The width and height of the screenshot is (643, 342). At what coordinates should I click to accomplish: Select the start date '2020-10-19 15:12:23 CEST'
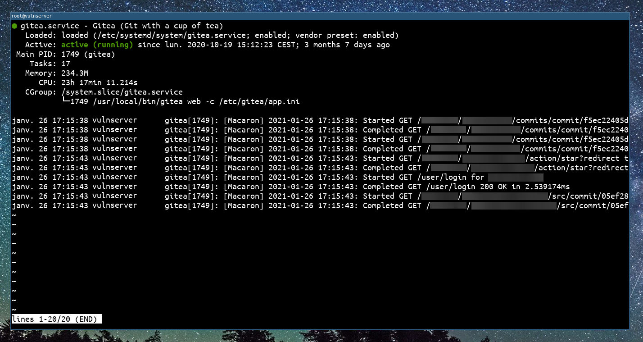(x=241, y=45)
